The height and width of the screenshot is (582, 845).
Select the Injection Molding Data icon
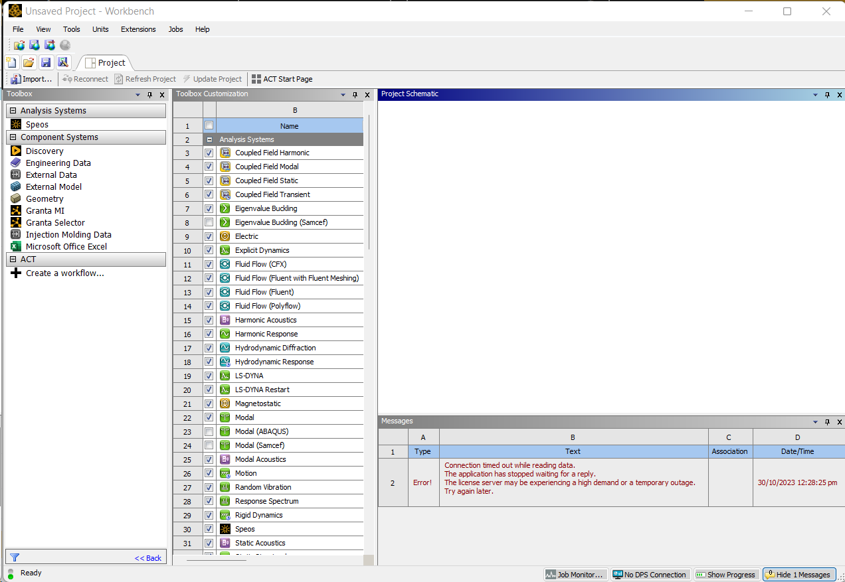[16, 234]
